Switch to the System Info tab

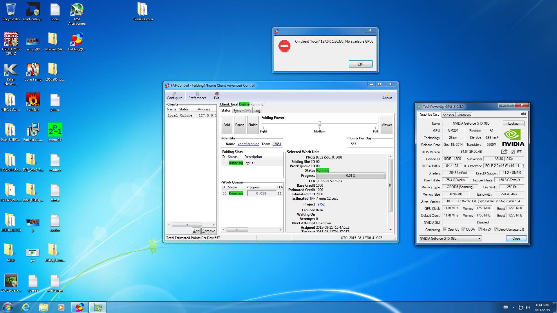(242, 111)
